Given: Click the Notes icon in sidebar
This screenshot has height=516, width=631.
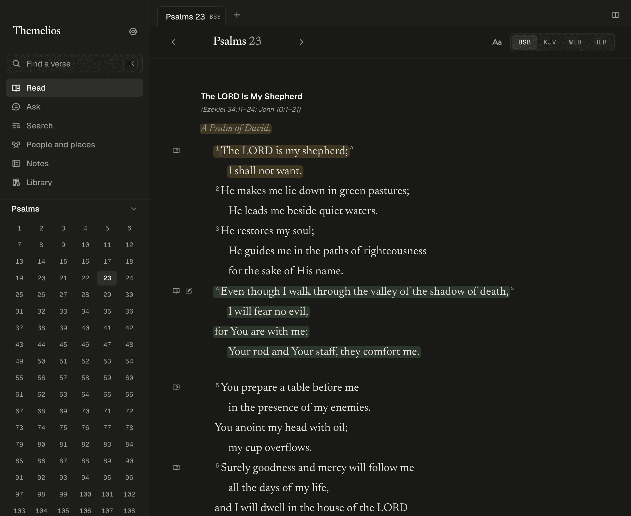Looking at the screenshot, I should tap(16, 163).
